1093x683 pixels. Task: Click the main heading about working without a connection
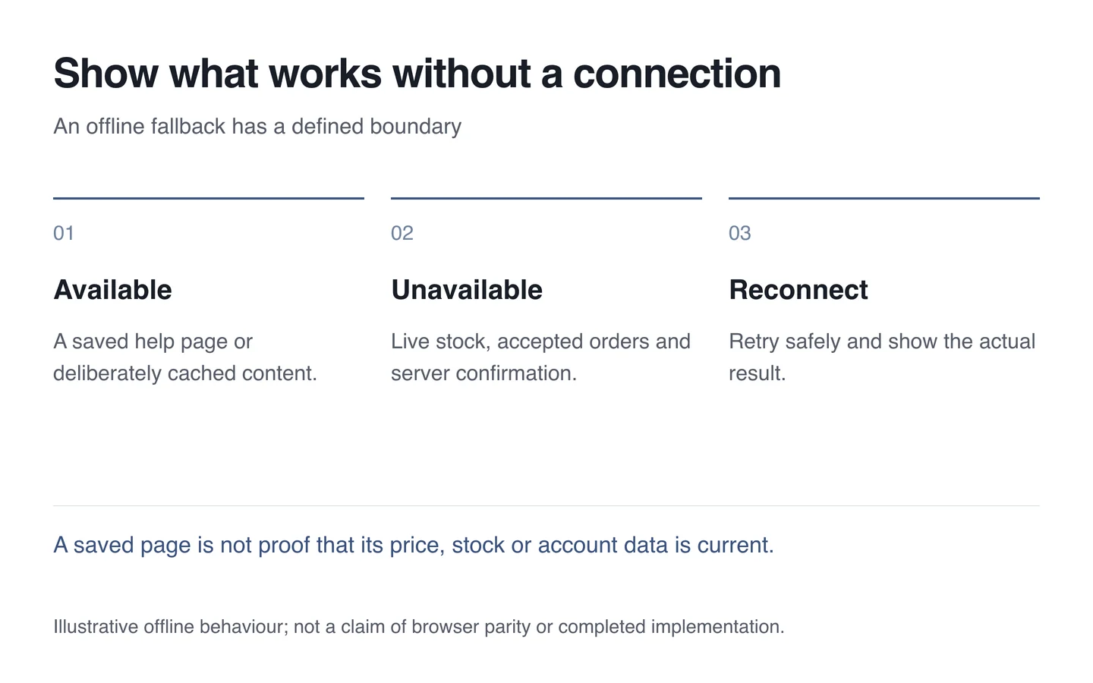(417, 74)
